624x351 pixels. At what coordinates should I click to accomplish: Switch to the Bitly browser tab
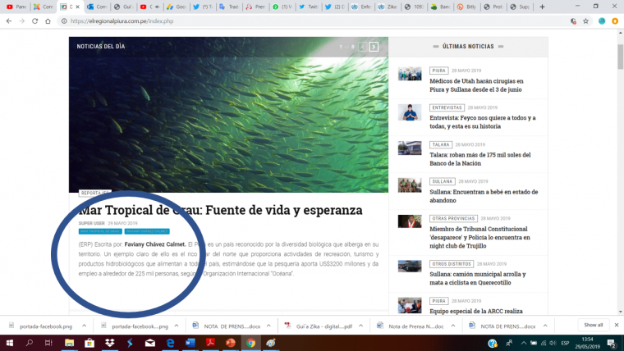470,7
